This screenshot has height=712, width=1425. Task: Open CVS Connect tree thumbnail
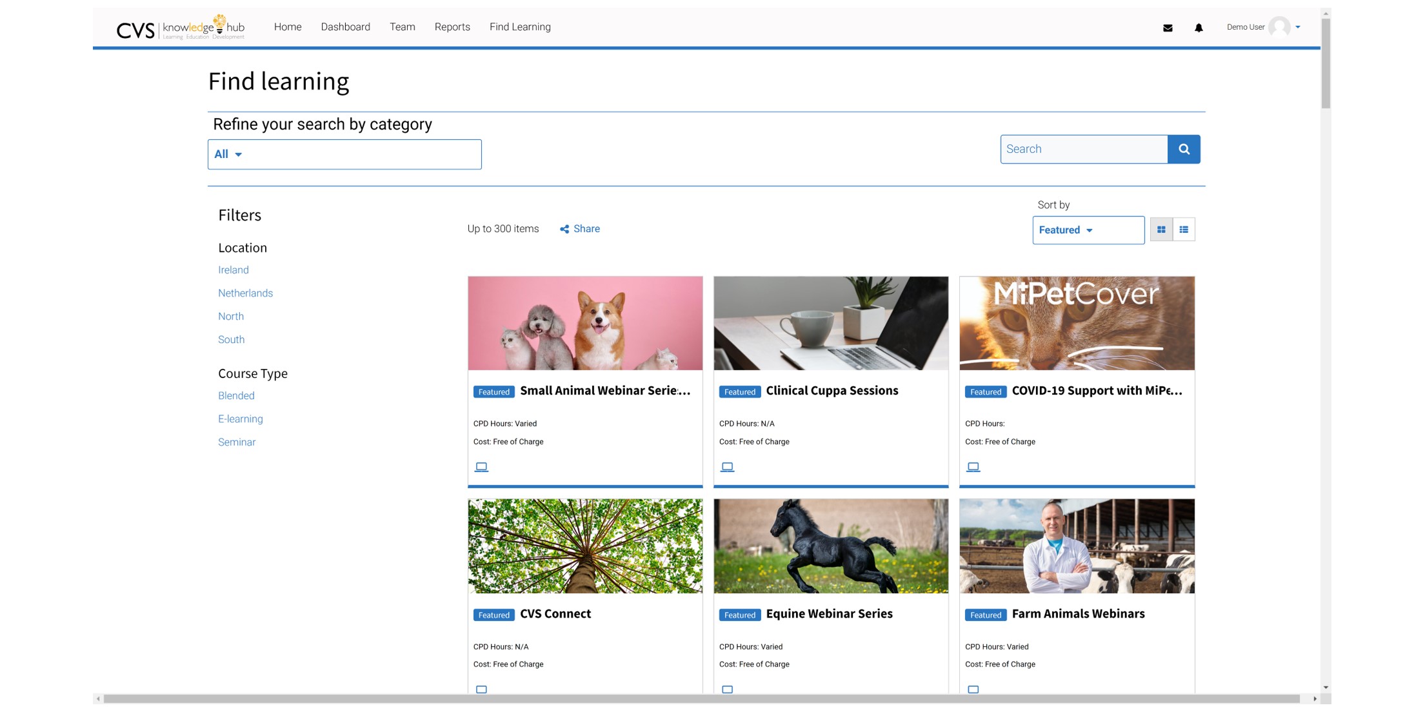coord(585,546)
